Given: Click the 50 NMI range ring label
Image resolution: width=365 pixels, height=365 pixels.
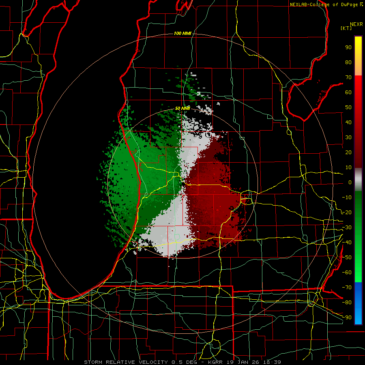Looking at the screenshot, I should click(x=182, y=108).
